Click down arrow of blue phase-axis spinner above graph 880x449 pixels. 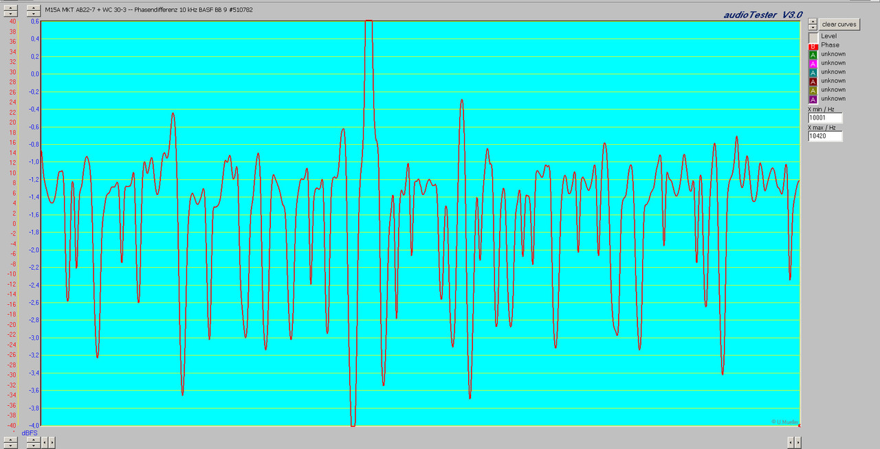coord(34,14)
